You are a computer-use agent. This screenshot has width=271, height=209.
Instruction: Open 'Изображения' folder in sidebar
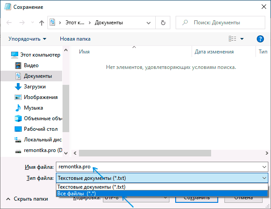click(x=41, y=97)
